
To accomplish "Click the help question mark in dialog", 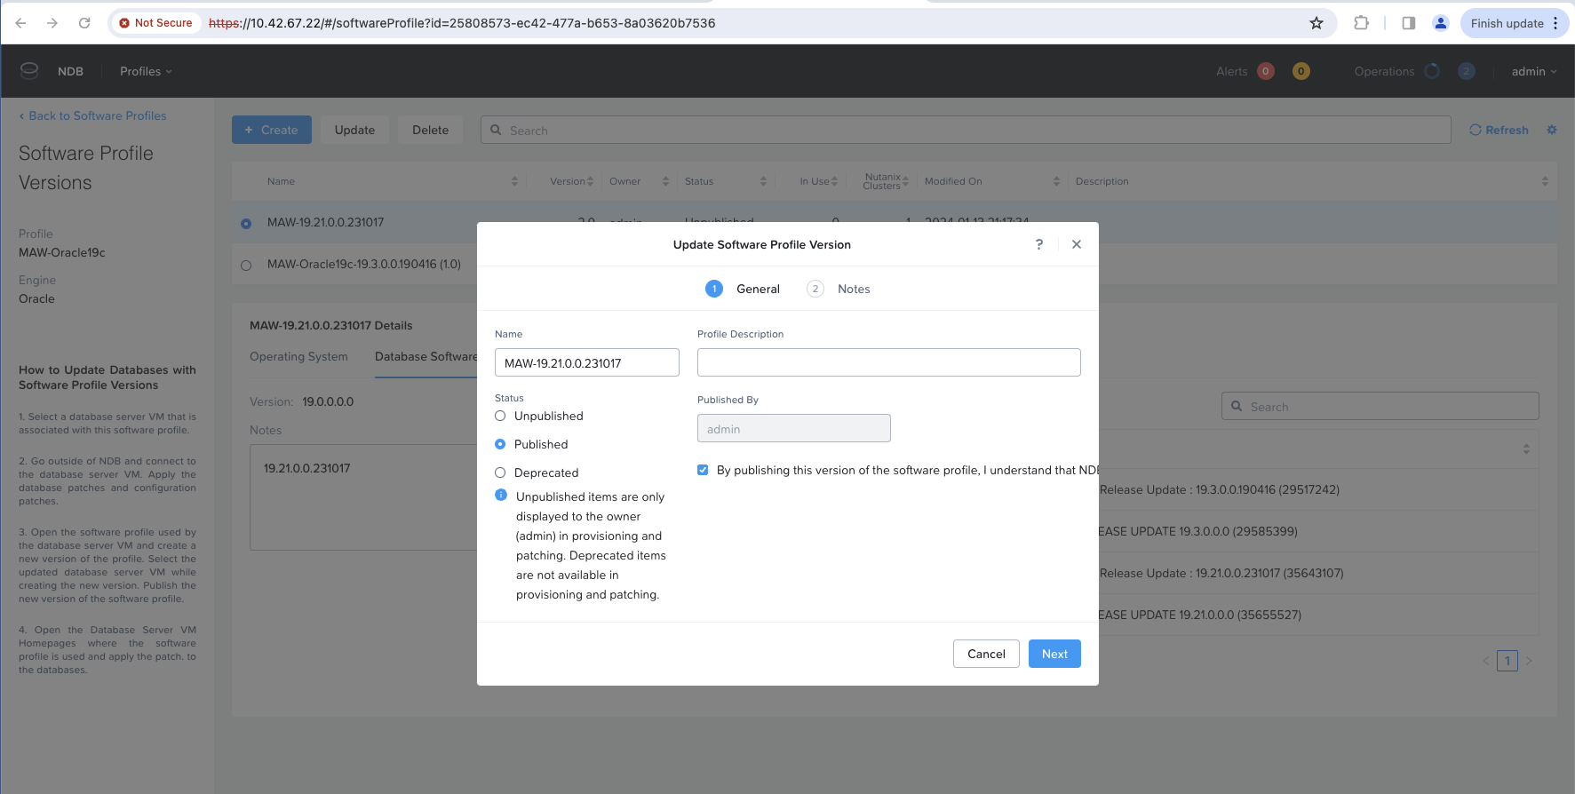I will (x=1038, y=244).
